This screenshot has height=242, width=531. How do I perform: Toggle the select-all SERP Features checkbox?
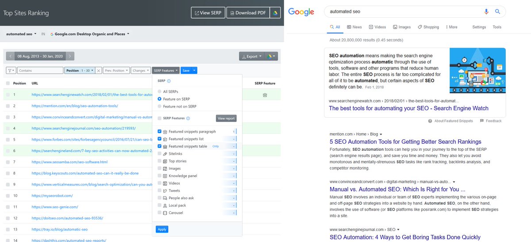point(160,118)
